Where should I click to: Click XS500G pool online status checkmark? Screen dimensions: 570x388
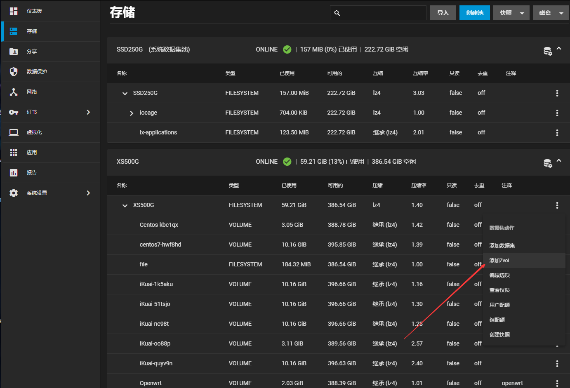[287, 162]
